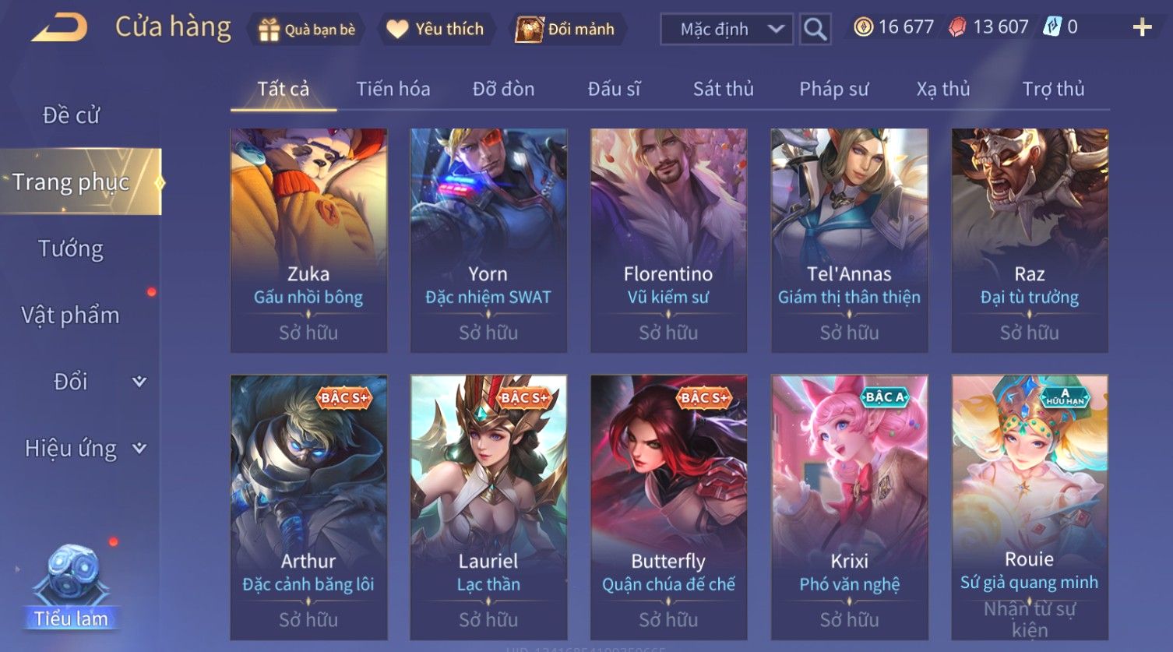Click the back arrow icon
Screen dimensions: 1173x652
[60, 29]
